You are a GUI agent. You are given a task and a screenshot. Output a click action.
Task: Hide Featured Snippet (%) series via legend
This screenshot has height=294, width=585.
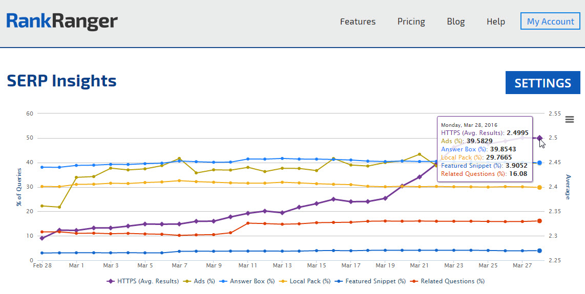tap(370, 281)
